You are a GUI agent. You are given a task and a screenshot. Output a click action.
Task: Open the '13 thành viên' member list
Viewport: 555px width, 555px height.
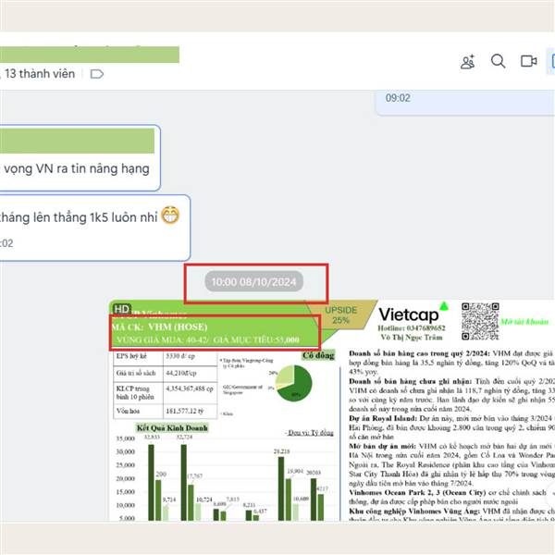[x=40, y=74]
